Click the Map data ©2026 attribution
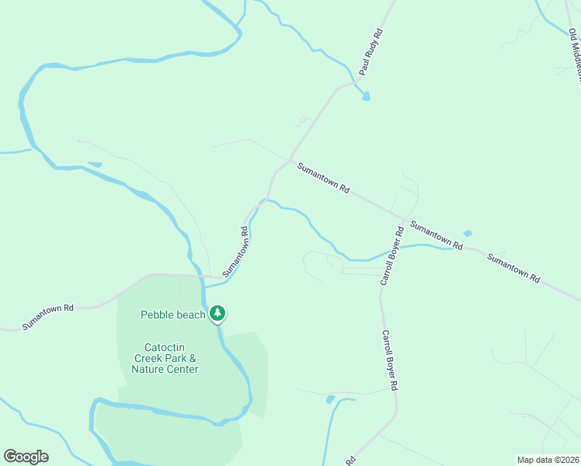The height and width of the screenshot is (466, 581). pyautogui.click(x=548, y=460)
